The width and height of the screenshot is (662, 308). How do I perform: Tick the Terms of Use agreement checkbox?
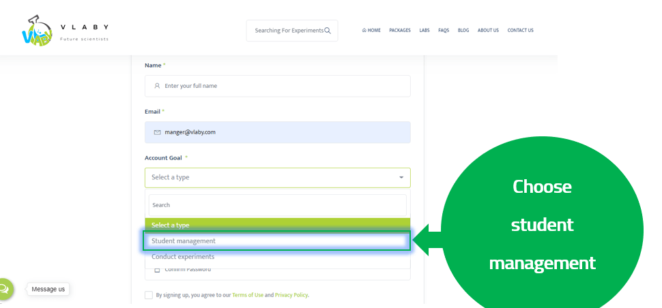[149, 295]
